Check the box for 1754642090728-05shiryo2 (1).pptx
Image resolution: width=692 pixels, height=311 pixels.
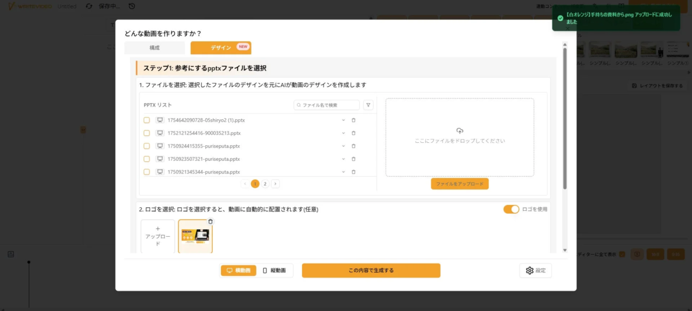(146, 120)
